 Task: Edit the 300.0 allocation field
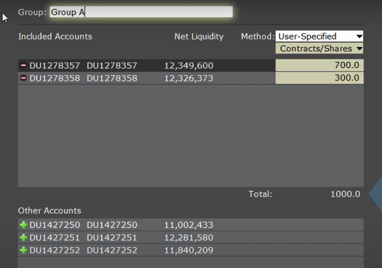(319, 78)
